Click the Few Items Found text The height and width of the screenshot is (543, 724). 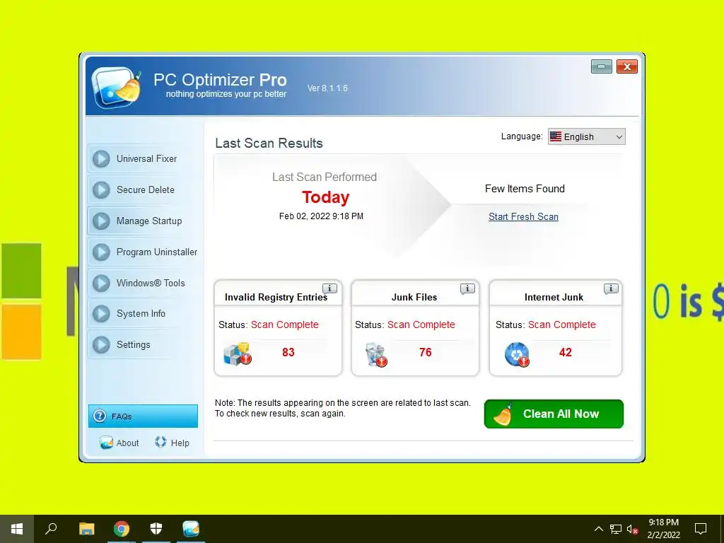(x=525, y=188)
